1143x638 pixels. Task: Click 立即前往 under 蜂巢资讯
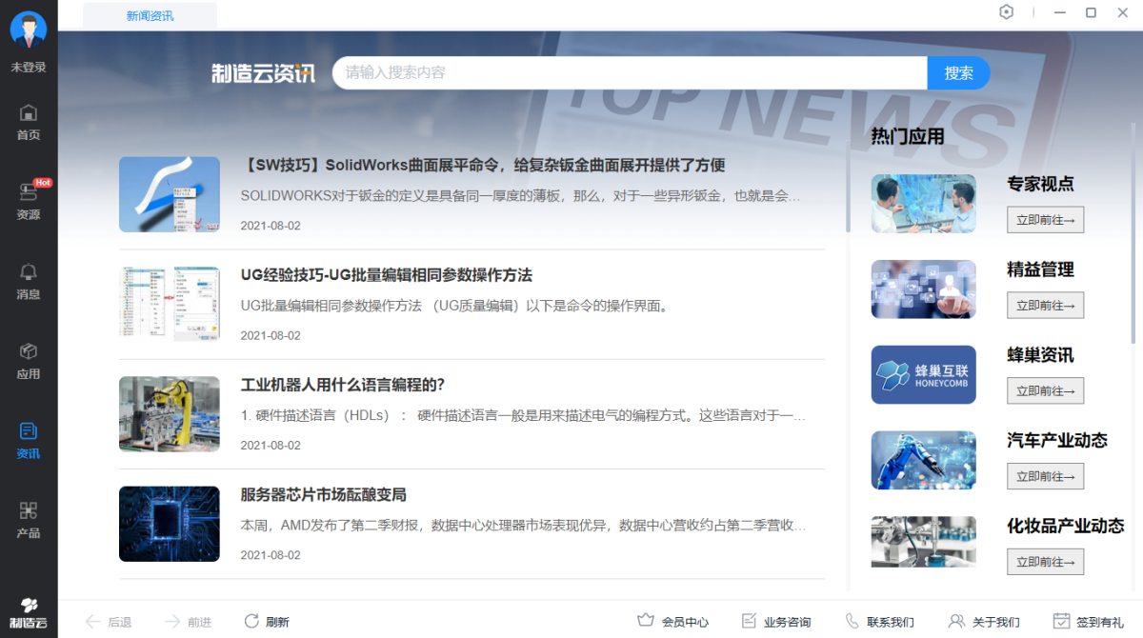(1045, 390)
